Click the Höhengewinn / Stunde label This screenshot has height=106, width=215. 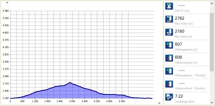(x=190, y=75)
